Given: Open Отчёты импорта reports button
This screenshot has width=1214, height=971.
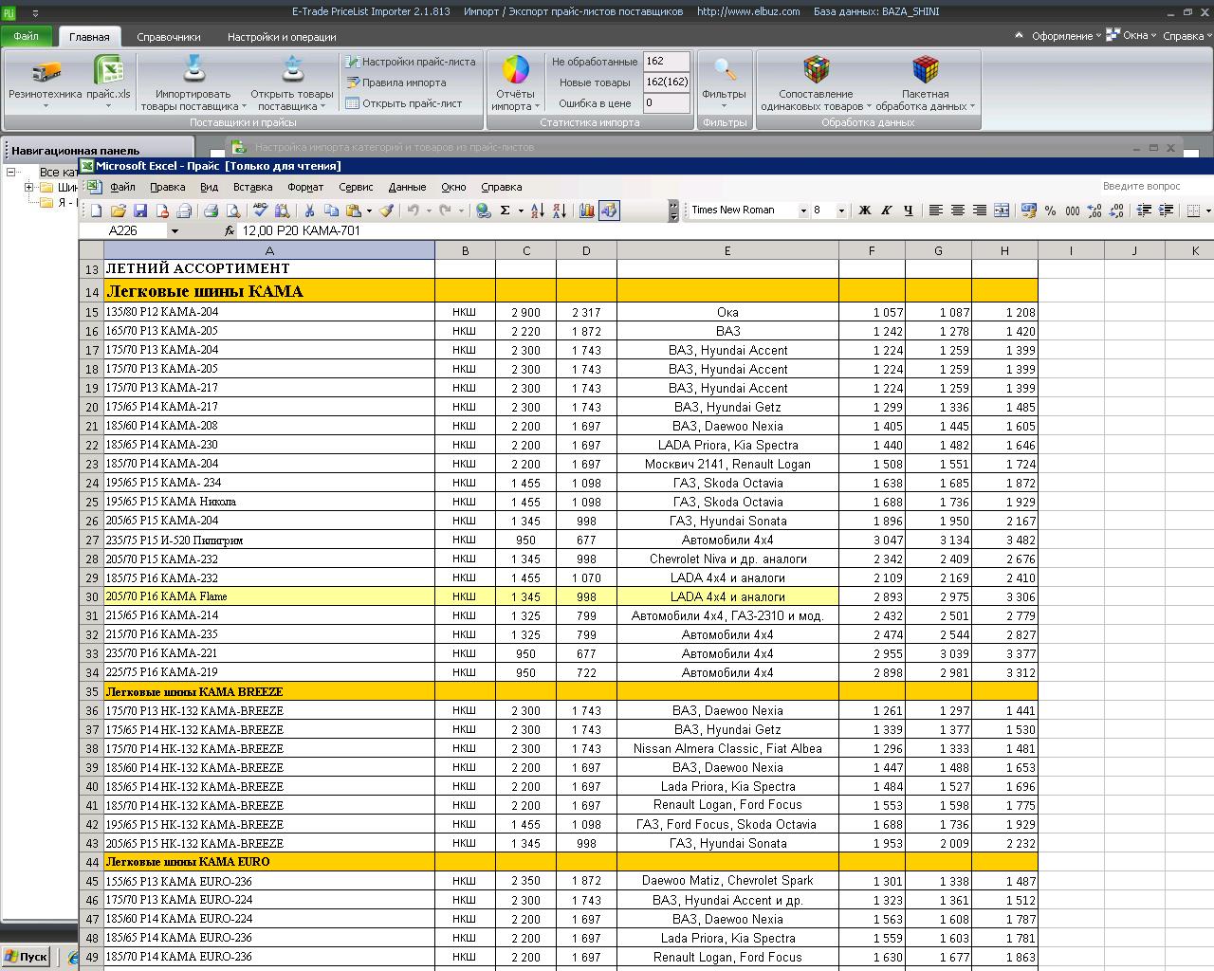Looking at the screenshot, I should click(x=516, y=82).
